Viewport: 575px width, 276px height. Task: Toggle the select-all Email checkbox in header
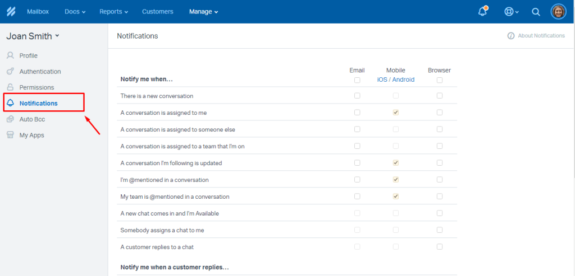[x=357, y=80]
